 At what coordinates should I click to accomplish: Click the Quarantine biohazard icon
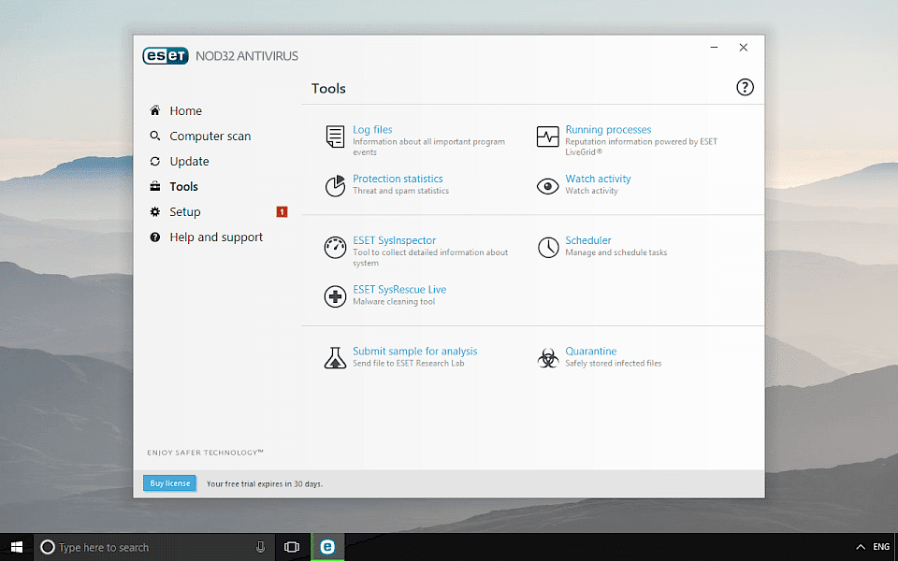(548, 358)
